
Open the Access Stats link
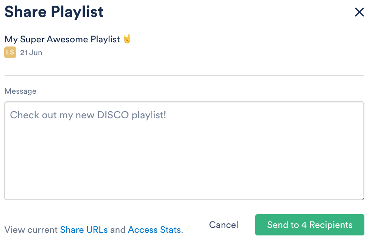[154, 229]
